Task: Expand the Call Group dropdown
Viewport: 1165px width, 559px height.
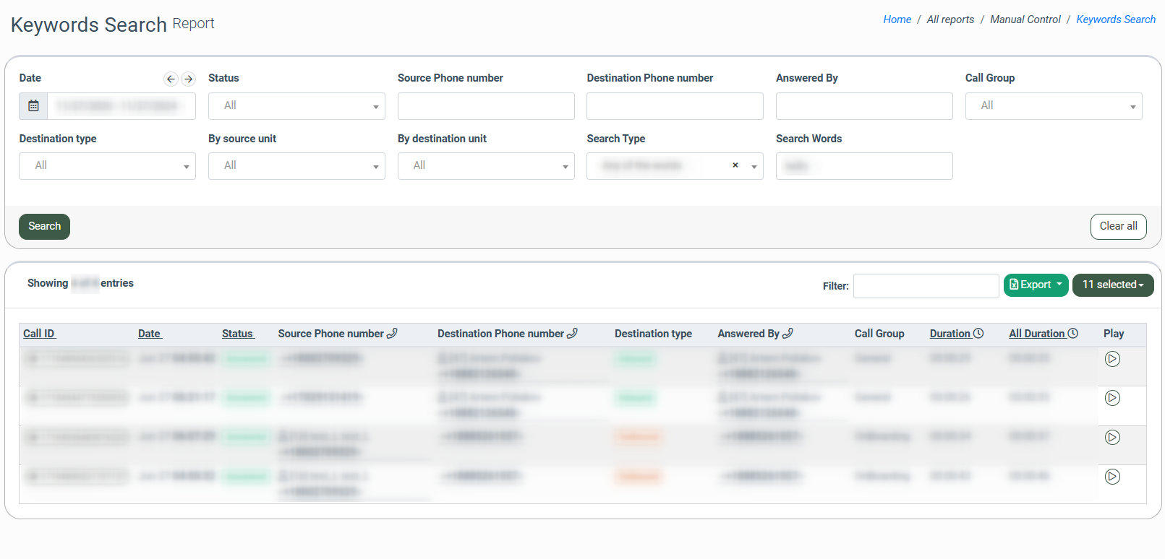Action: [1053, 106]
